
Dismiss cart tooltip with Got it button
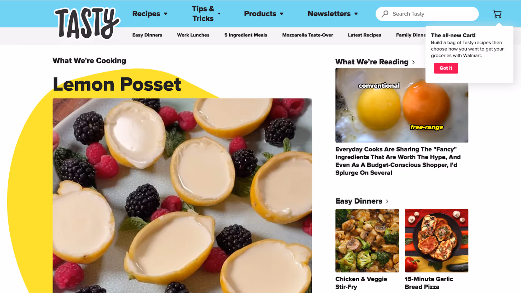pyautogui.click(x=446, y=68)
